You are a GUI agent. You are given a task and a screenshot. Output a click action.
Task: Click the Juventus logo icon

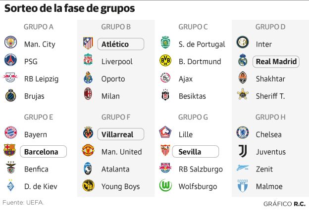pos(243,151)
